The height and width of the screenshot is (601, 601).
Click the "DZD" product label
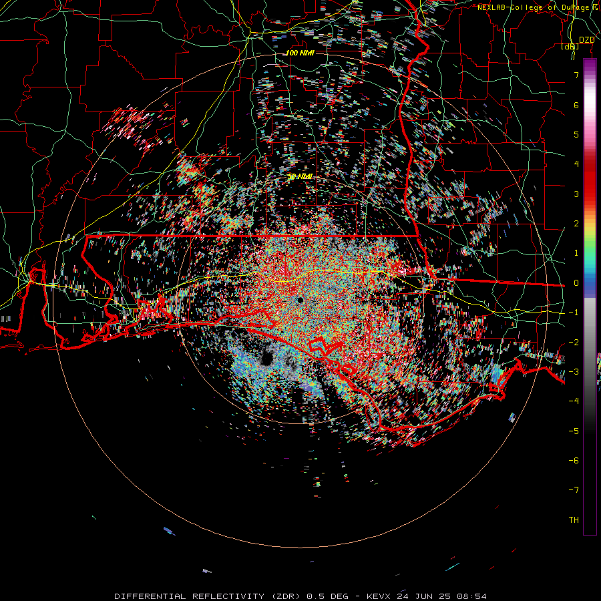click(586, 40)
